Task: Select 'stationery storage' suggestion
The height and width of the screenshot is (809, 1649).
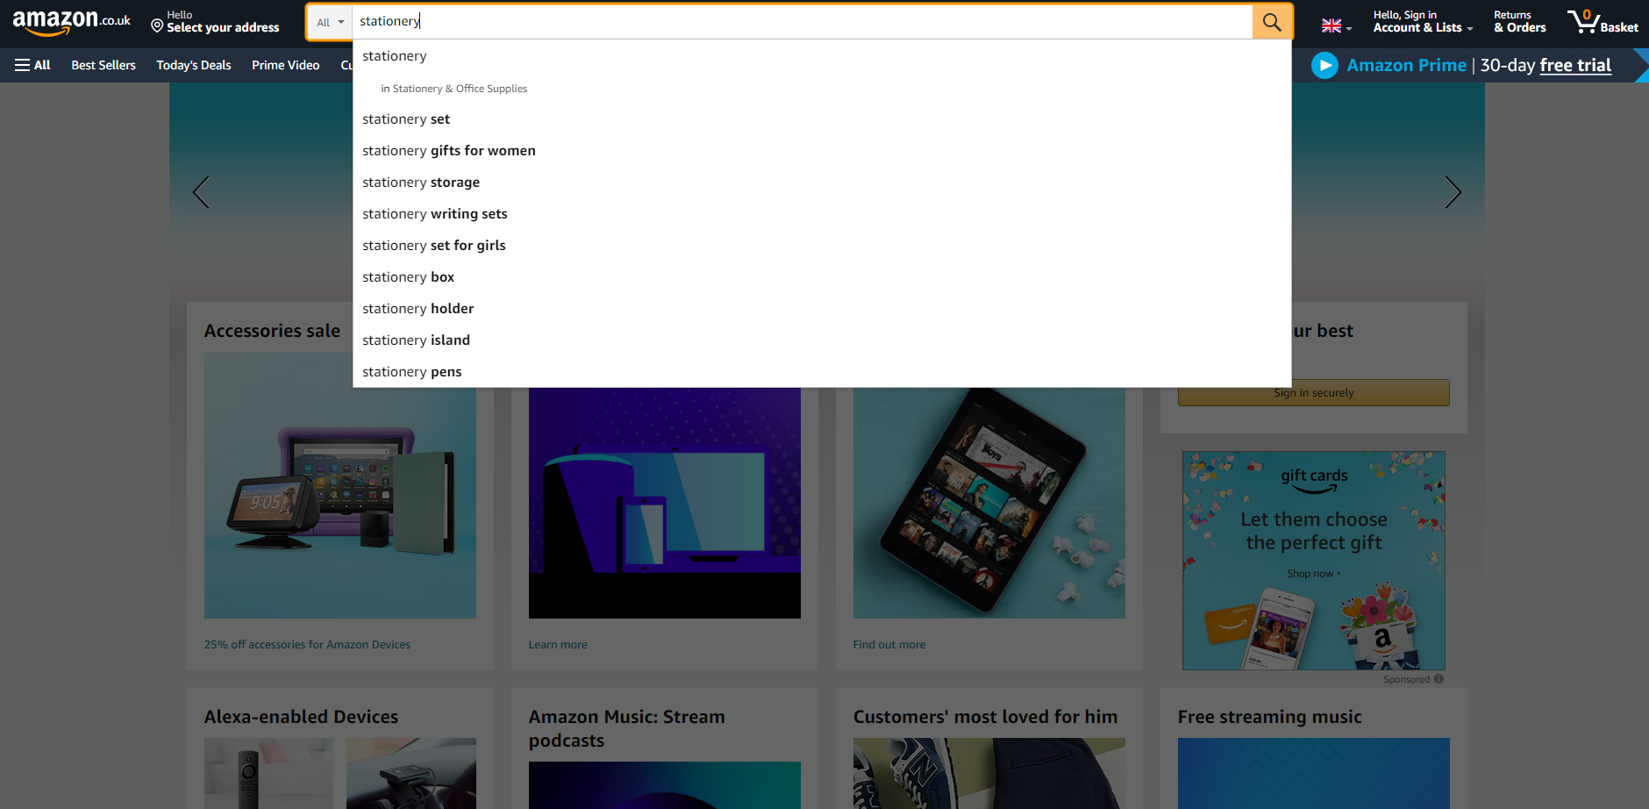Action: pyautogui.click(x=822, y=183)
